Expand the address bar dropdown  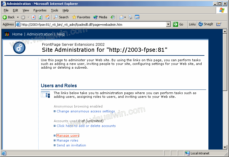coord(168,24)
